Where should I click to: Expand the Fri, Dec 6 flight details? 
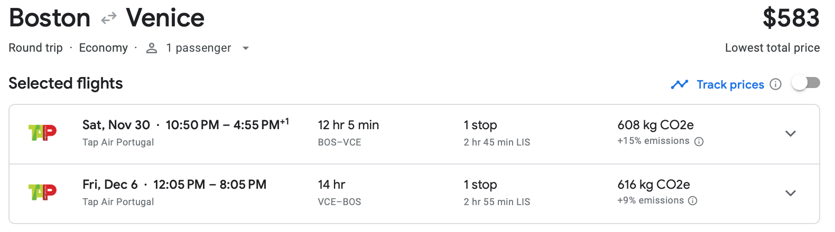(790, 194)
